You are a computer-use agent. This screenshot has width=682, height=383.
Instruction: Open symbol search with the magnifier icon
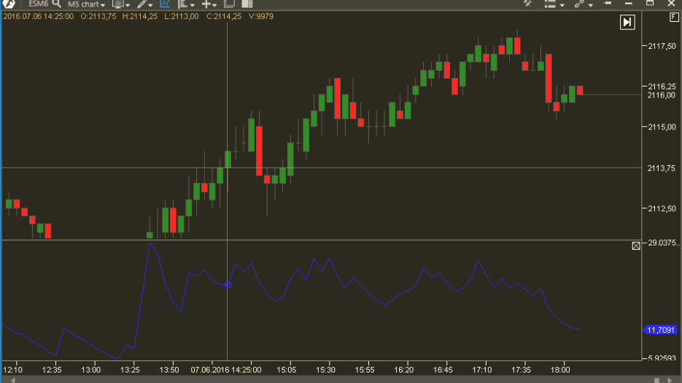57,4
